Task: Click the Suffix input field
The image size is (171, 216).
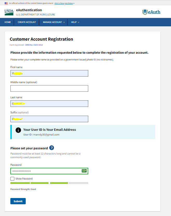Action: [49, 119]
